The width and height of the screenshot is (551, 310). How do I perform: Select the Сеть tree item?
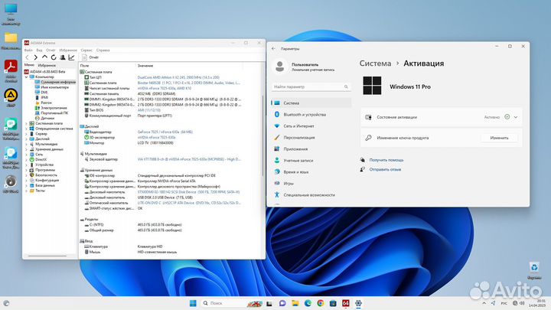click(36, 155)
